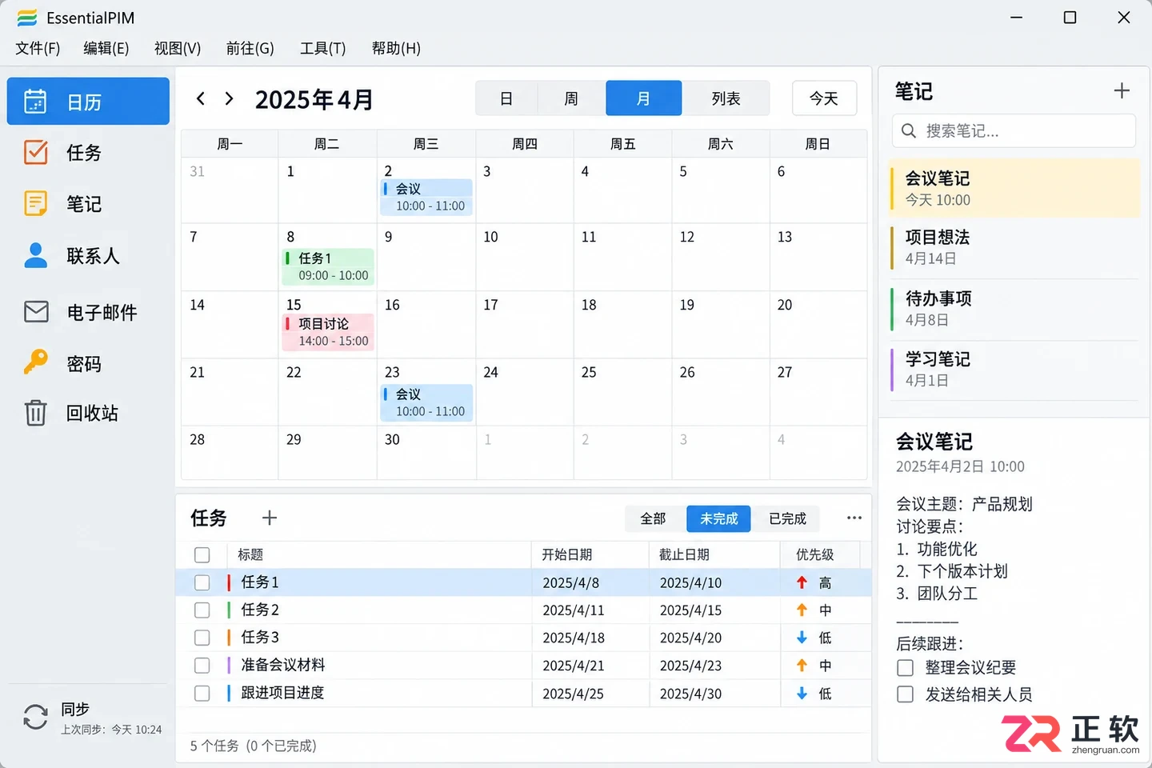1152x768 pixels.
Task: Check 整理会议纪要 in the note
Action: coord(905,667)
